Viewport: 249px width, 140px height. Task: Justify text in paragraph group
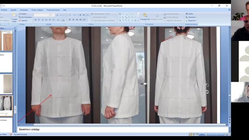coord(81,20)
